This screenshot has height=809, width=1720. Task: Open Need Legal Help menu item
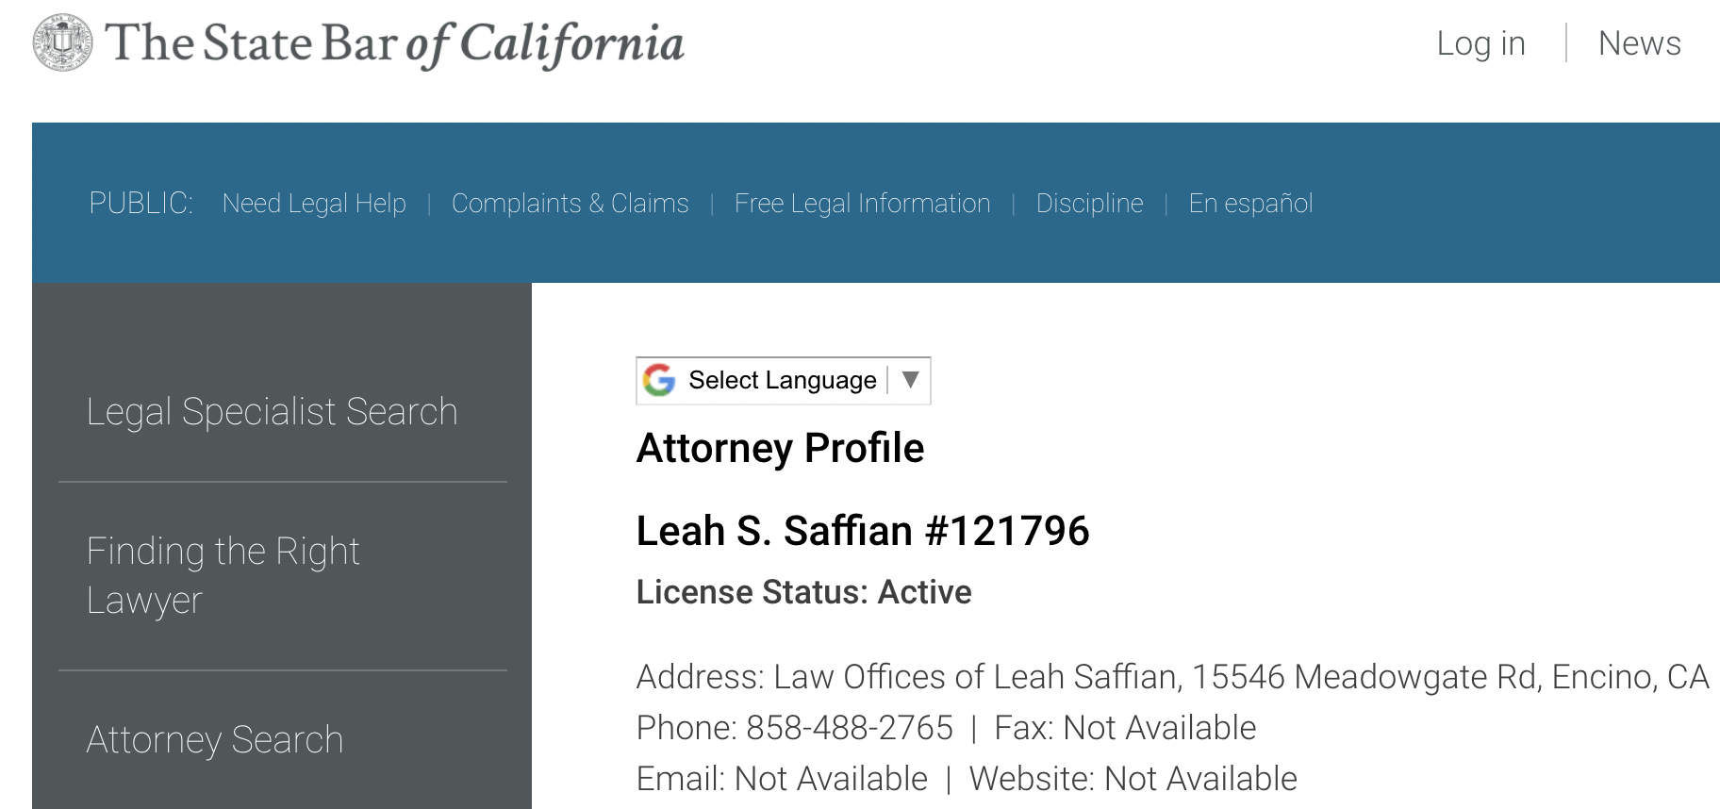(x=314, y=204)
